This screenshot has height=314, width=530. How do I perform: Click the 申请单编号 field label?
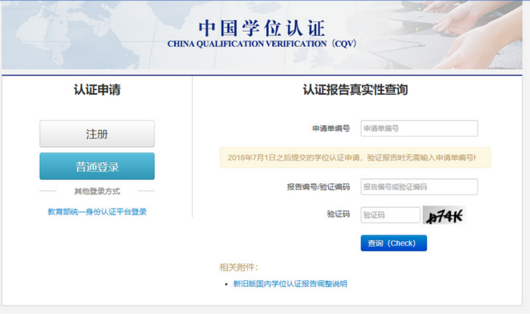point(331,128)
